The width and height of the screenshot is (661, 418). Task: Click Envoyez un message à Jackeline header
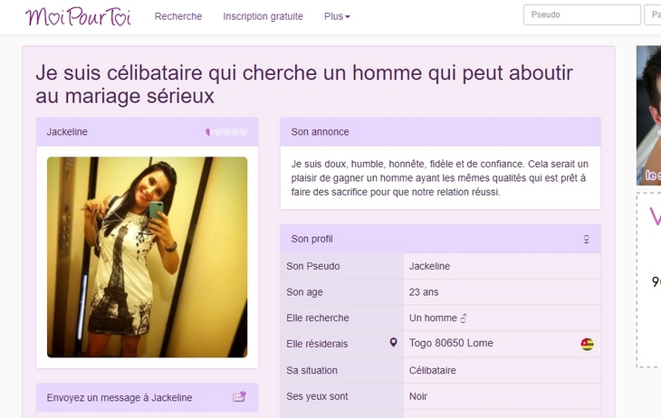coord(147,397)
